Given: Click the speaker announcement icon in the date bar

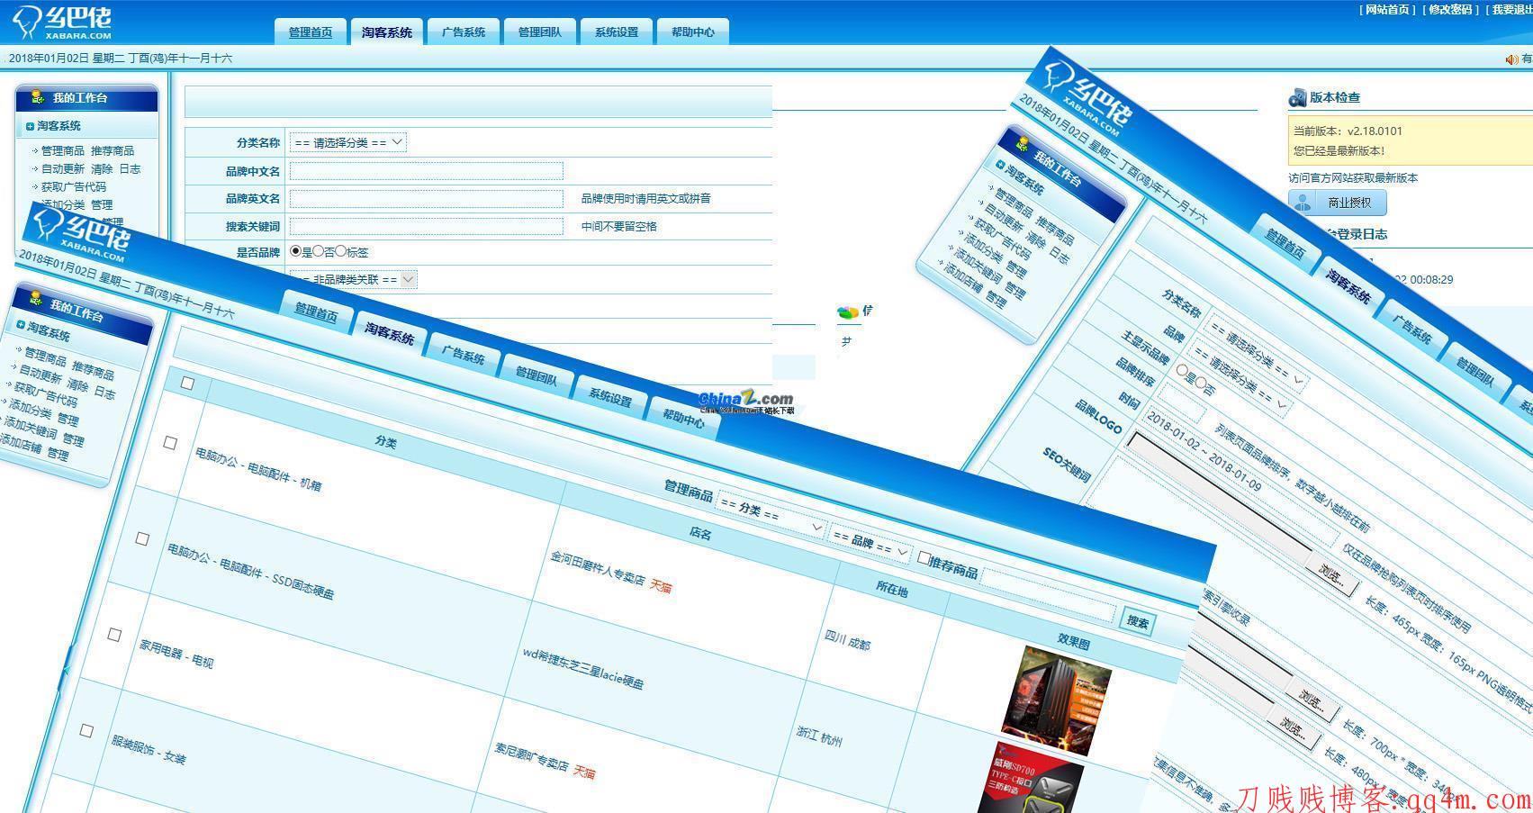Looking at the screenshot, I should coord(1511,59).
